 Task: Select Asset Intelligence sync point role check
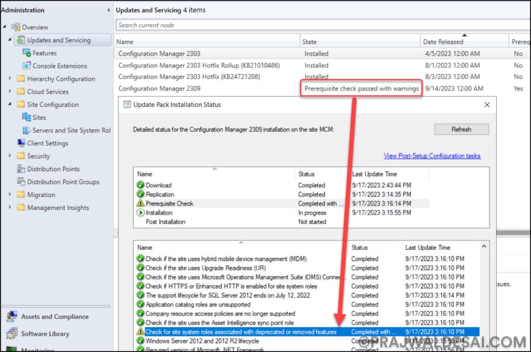pos(307,322)
